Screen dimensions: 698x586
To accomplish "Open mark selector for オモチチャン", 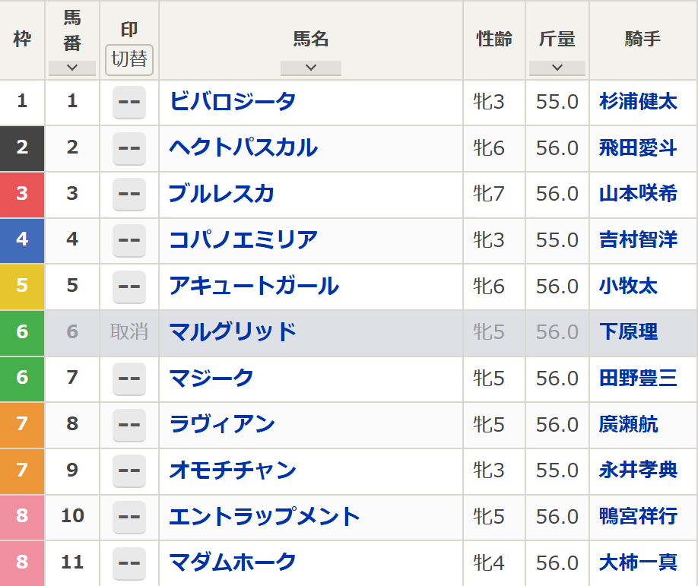I will pos(129,471).
